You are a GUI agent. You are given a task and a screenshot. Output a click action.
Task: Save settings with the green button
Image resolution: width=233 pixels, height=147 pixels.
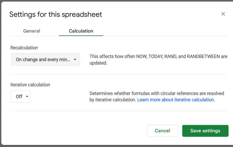(x=205, y=131)
